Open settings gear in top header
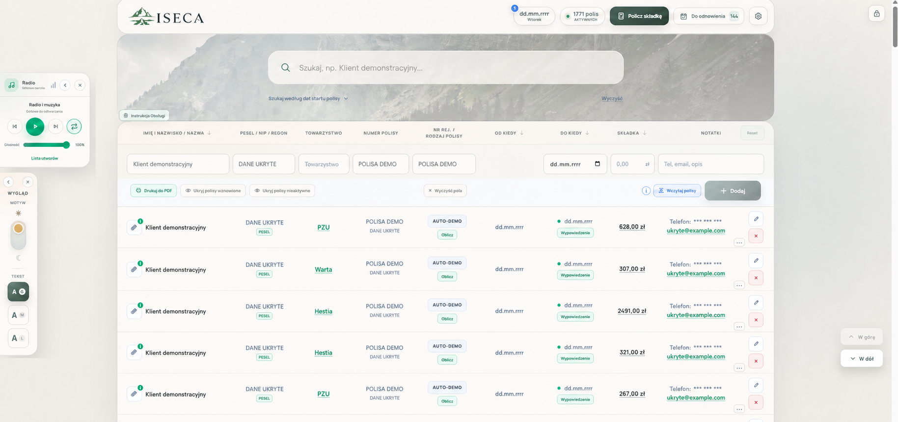The width and height of the screenshot is (898, 422). [758, 16]
